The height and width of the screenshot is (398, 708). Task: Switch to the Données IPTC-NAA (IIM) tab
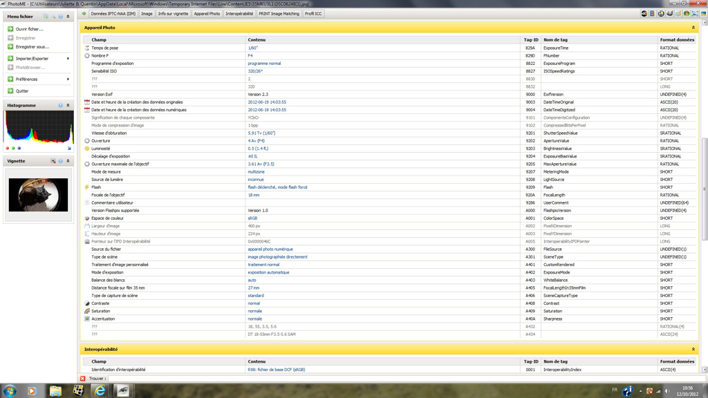113,14
